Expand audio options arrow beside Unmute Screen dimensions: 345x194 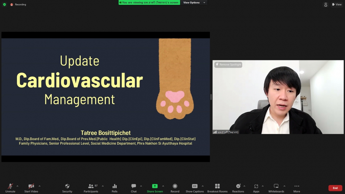click(x=18, y=186)
